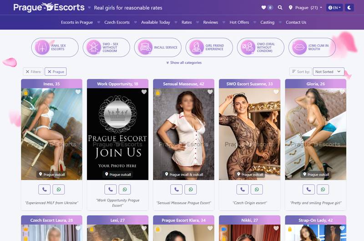Click "Czech Origin escort" caption
The height and width of the screenshot is (241, 364).
pyautogui.click(x=249, y=203)
